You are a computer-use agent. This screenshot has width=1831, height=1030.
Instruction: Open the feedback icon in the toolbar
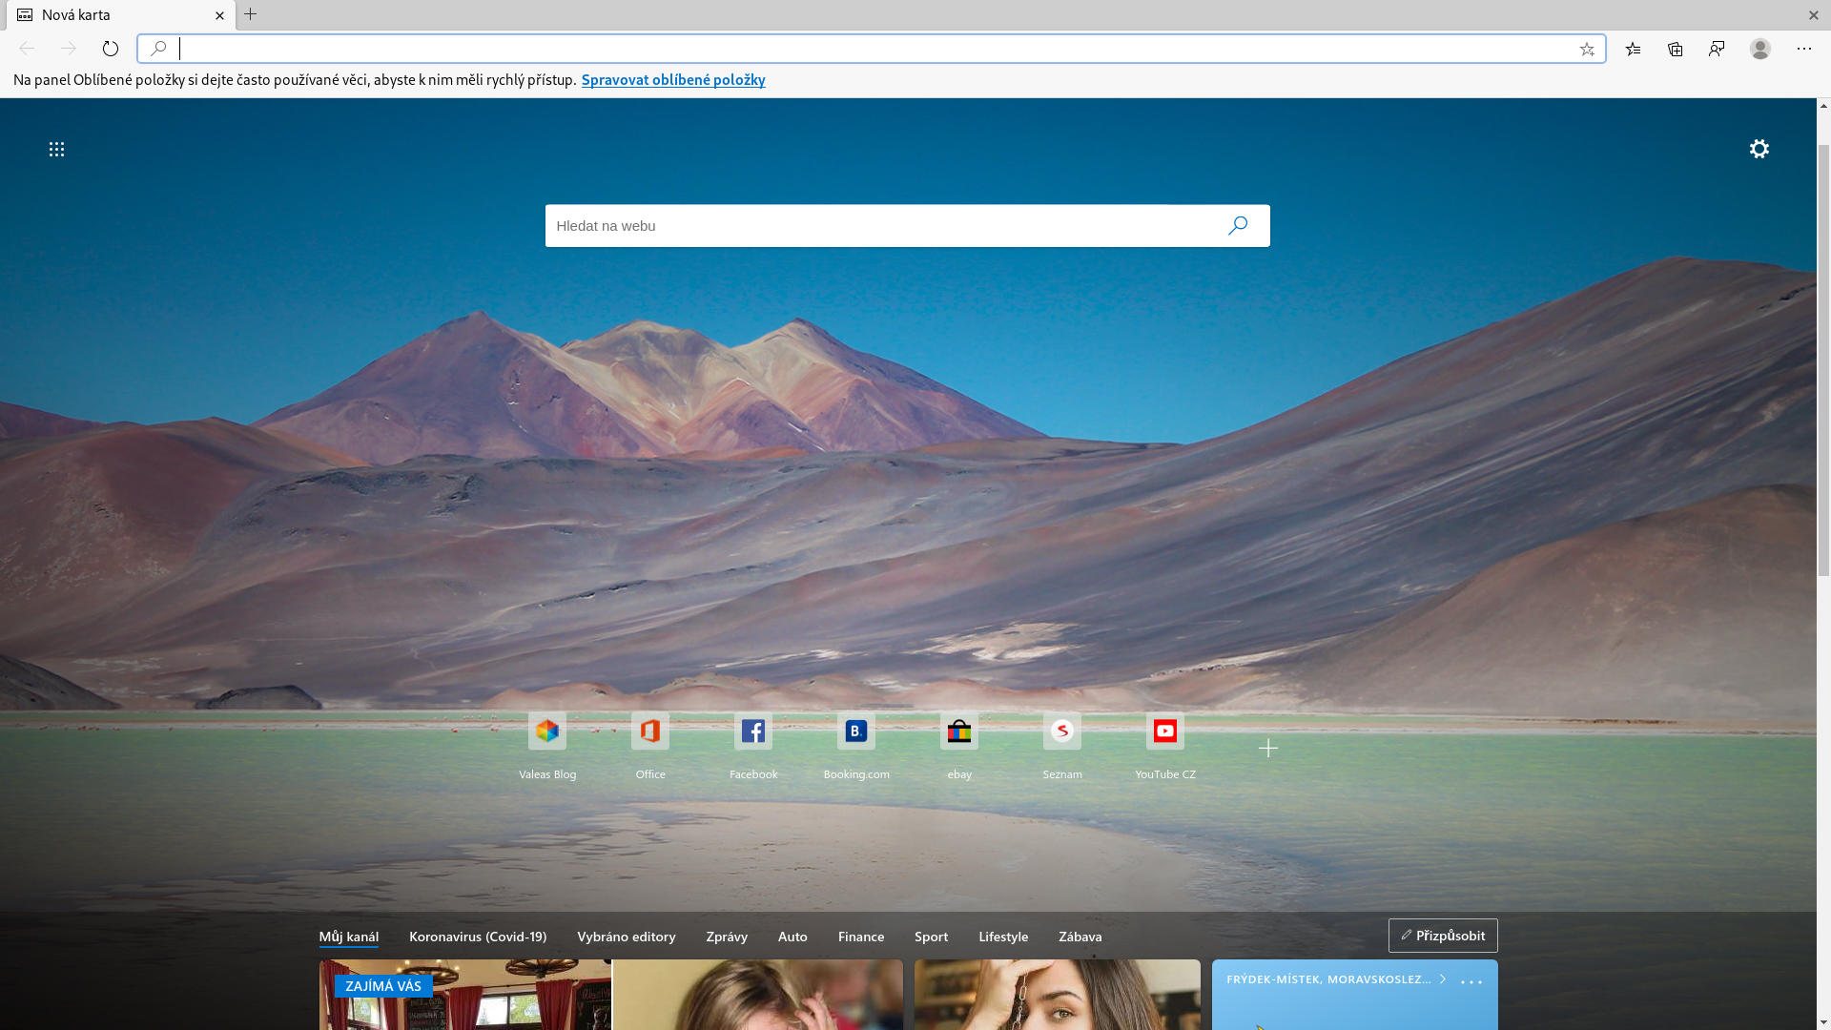point(1717,49)
